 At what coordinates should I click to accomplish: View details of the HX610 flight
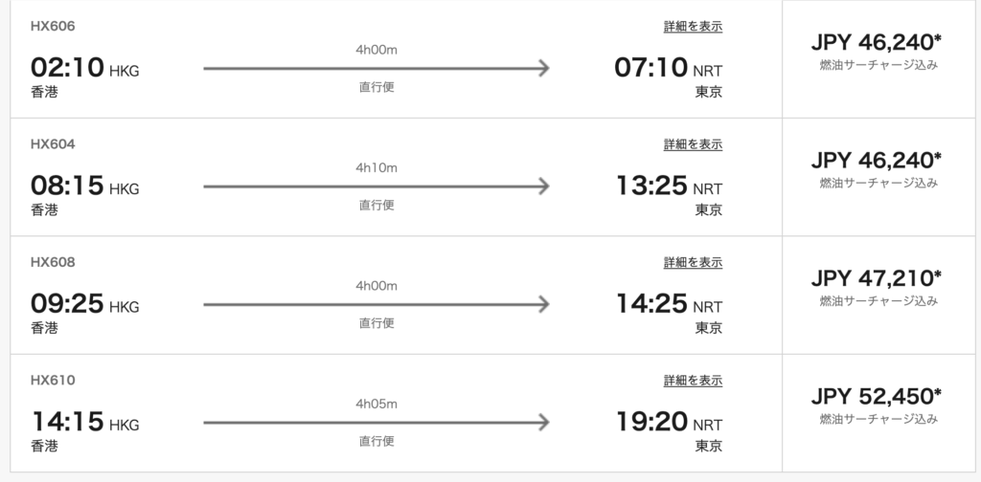(693, 381)
